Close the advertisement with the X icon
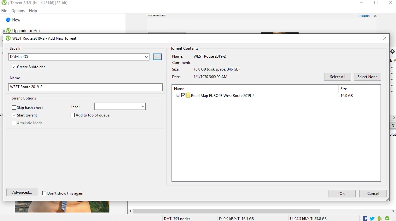 coord(375,16)
